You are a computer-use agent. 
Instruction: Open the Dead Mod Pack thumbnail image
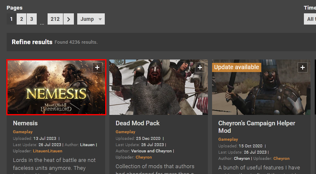click(x=158, y=87)
